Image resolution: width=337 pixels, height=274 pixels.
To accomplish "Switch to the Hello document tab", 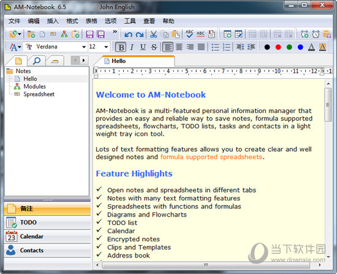I will click(x=134, y=61).
